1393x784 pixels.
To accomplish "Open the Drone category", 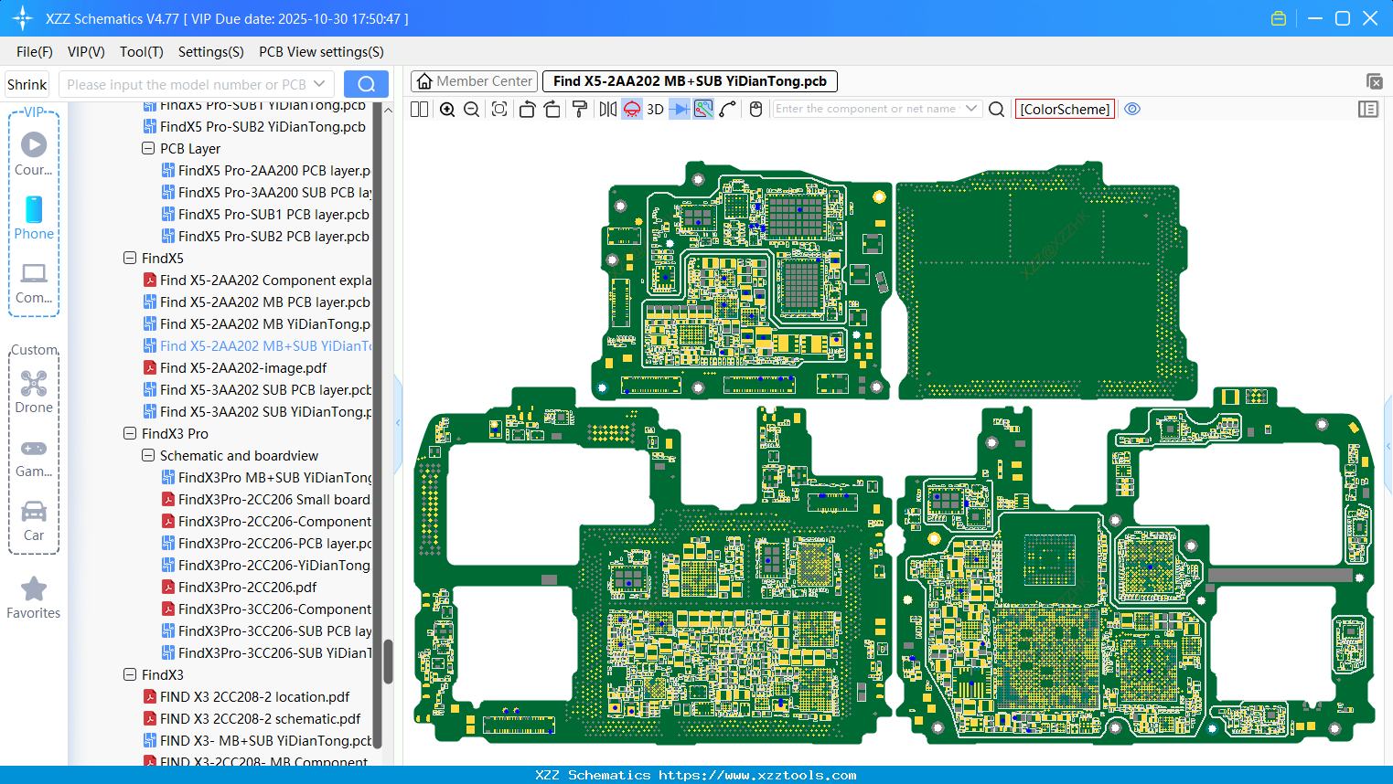I will [x=34, y=391].
